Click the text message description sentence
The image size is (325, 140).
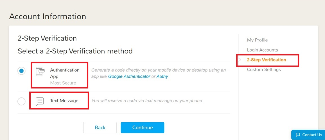click(147, 101)
